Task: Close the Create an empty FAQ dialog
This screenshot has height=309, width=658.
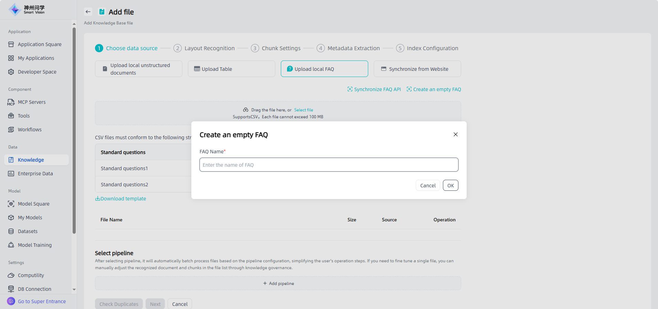Action: click(x=455, y=134)
